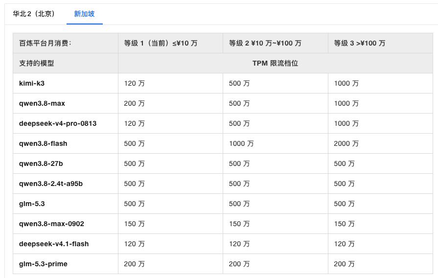
Task: Click qwen3.8-2.4t-a95b level 3 value 500 万
Action: point(345,184)
